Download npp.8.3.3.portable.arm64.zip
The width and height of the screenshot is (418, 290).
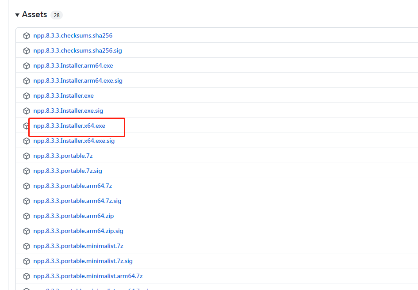[73, 216]
